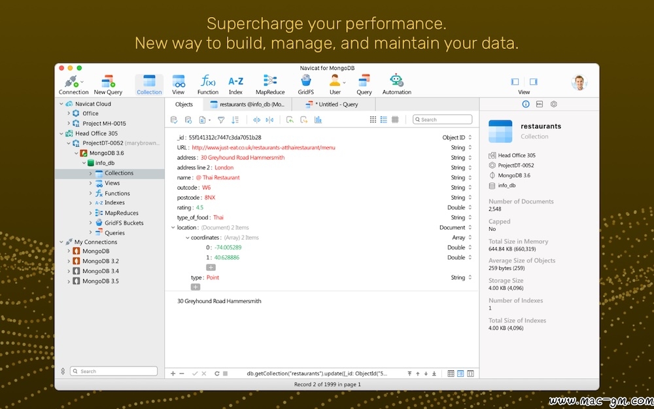Switch to JSON view at bottom

(470, 374)
